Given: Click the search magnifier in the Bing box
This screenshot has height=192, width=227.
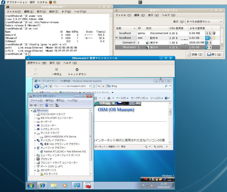Looking at the screenshot, I should 166,86.
